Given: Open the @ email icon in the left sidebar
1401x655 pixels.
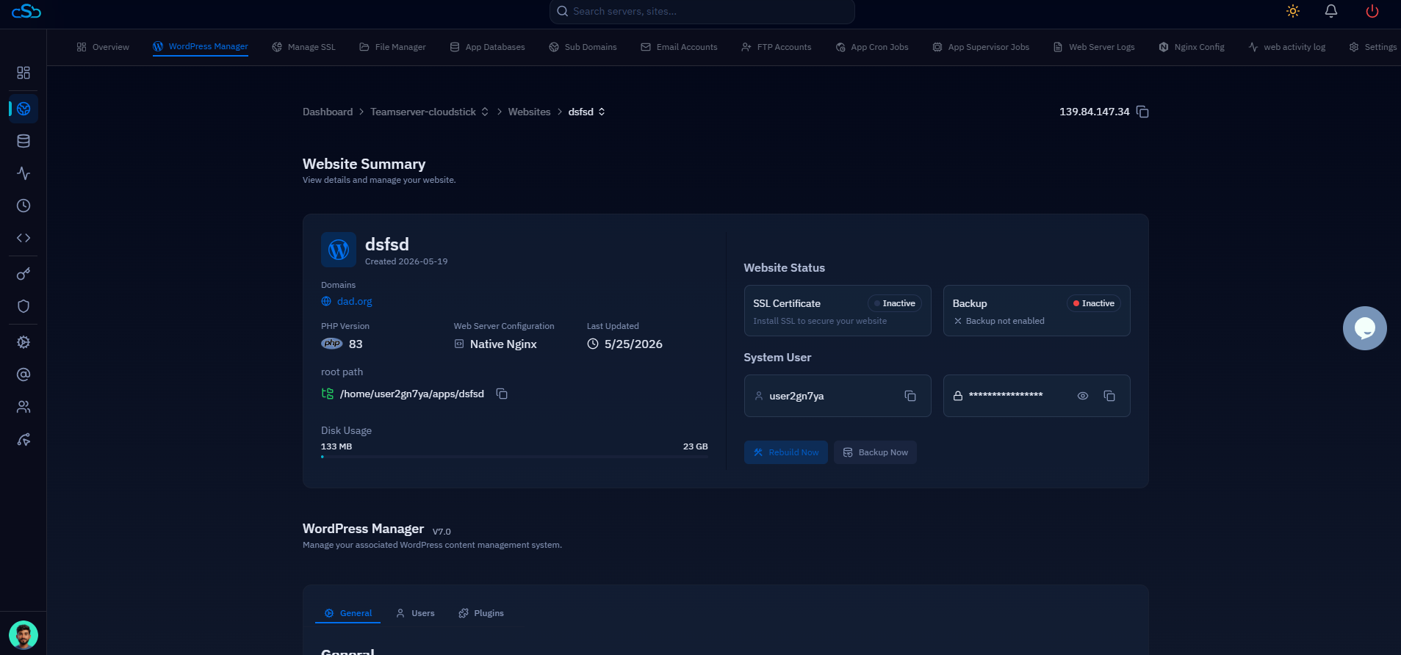Looking at the screenshot, I should coord(24,374).
